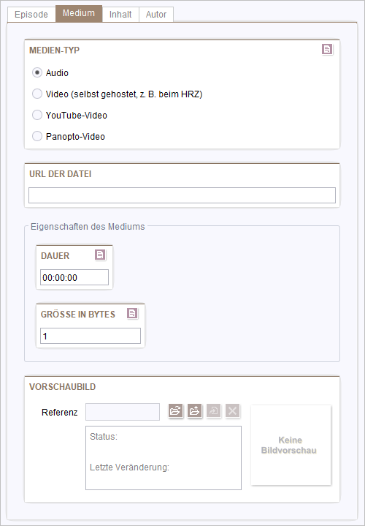Click the Referenz text box
The width and height of the screenshot is (365, 526).
(x=123, y=412)
